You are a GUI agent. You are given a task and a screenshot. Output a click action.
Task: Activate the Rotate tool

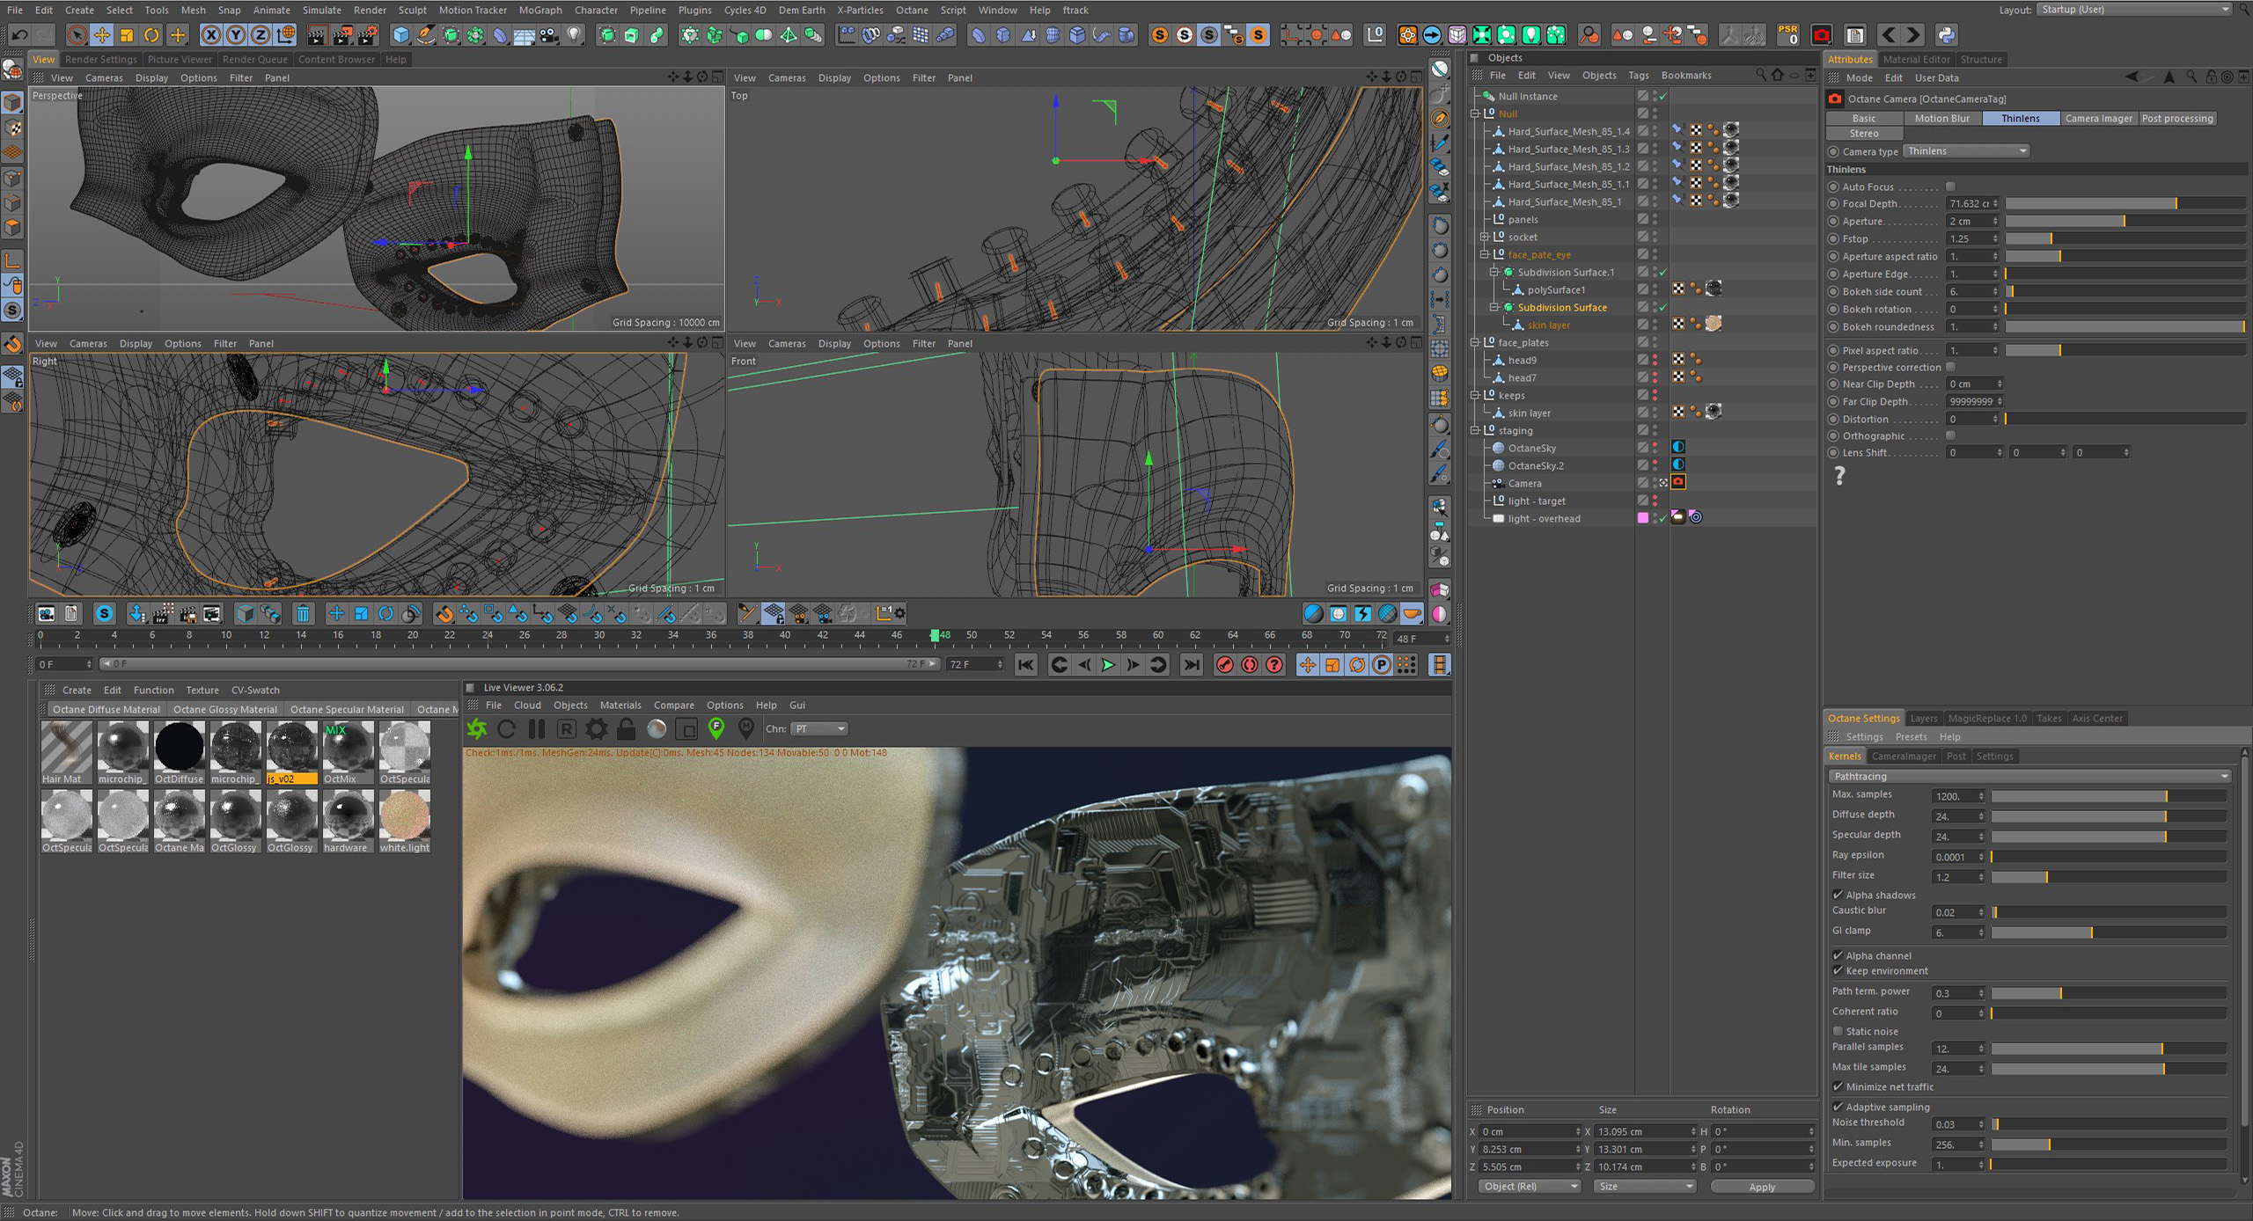pyautogui.click(x=151, y=35)
